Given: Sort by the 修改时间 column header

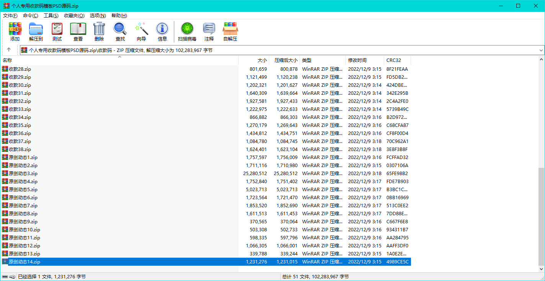Looking at the screenshot, I should coord(365,60).
